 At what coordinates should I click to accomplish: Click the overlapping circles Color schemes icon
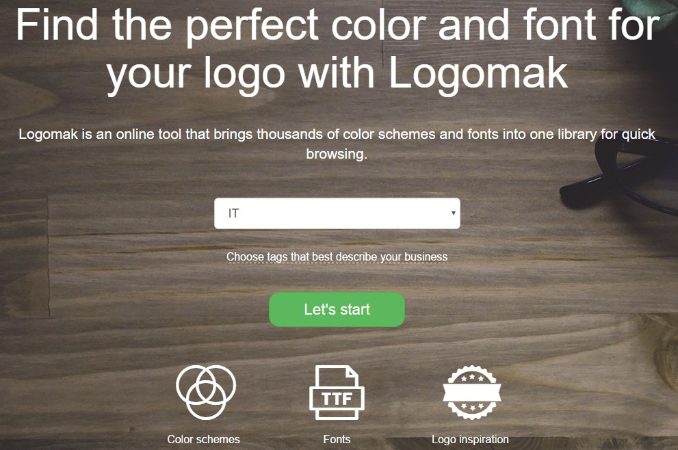click(206, 392)
